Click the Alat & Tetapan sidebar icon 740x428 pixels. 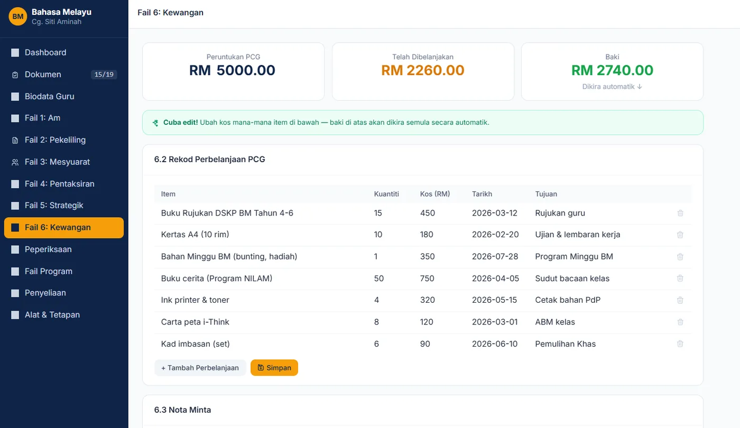15,315
